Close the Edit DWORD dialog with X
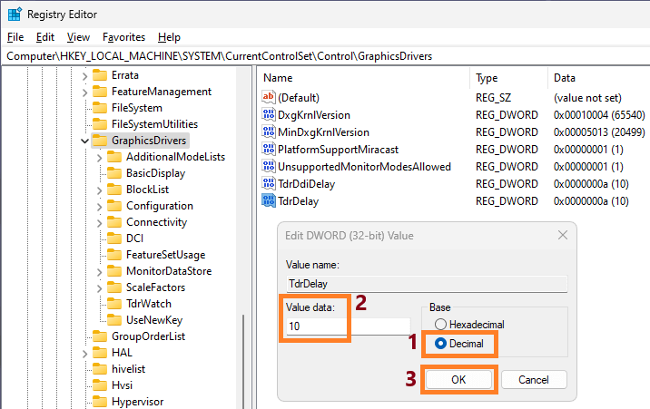This screenshot has width=650, height=409. 562,235
